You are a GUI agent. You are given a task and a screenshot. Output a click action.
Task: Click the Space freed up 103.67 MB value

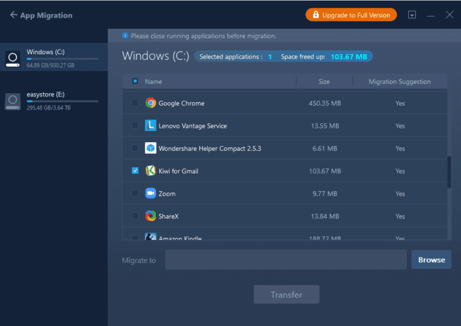coord(349,57)
